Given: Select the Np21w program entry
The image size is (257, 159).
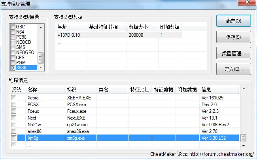Looking at the screenshot, I should (x=34, y=124).
